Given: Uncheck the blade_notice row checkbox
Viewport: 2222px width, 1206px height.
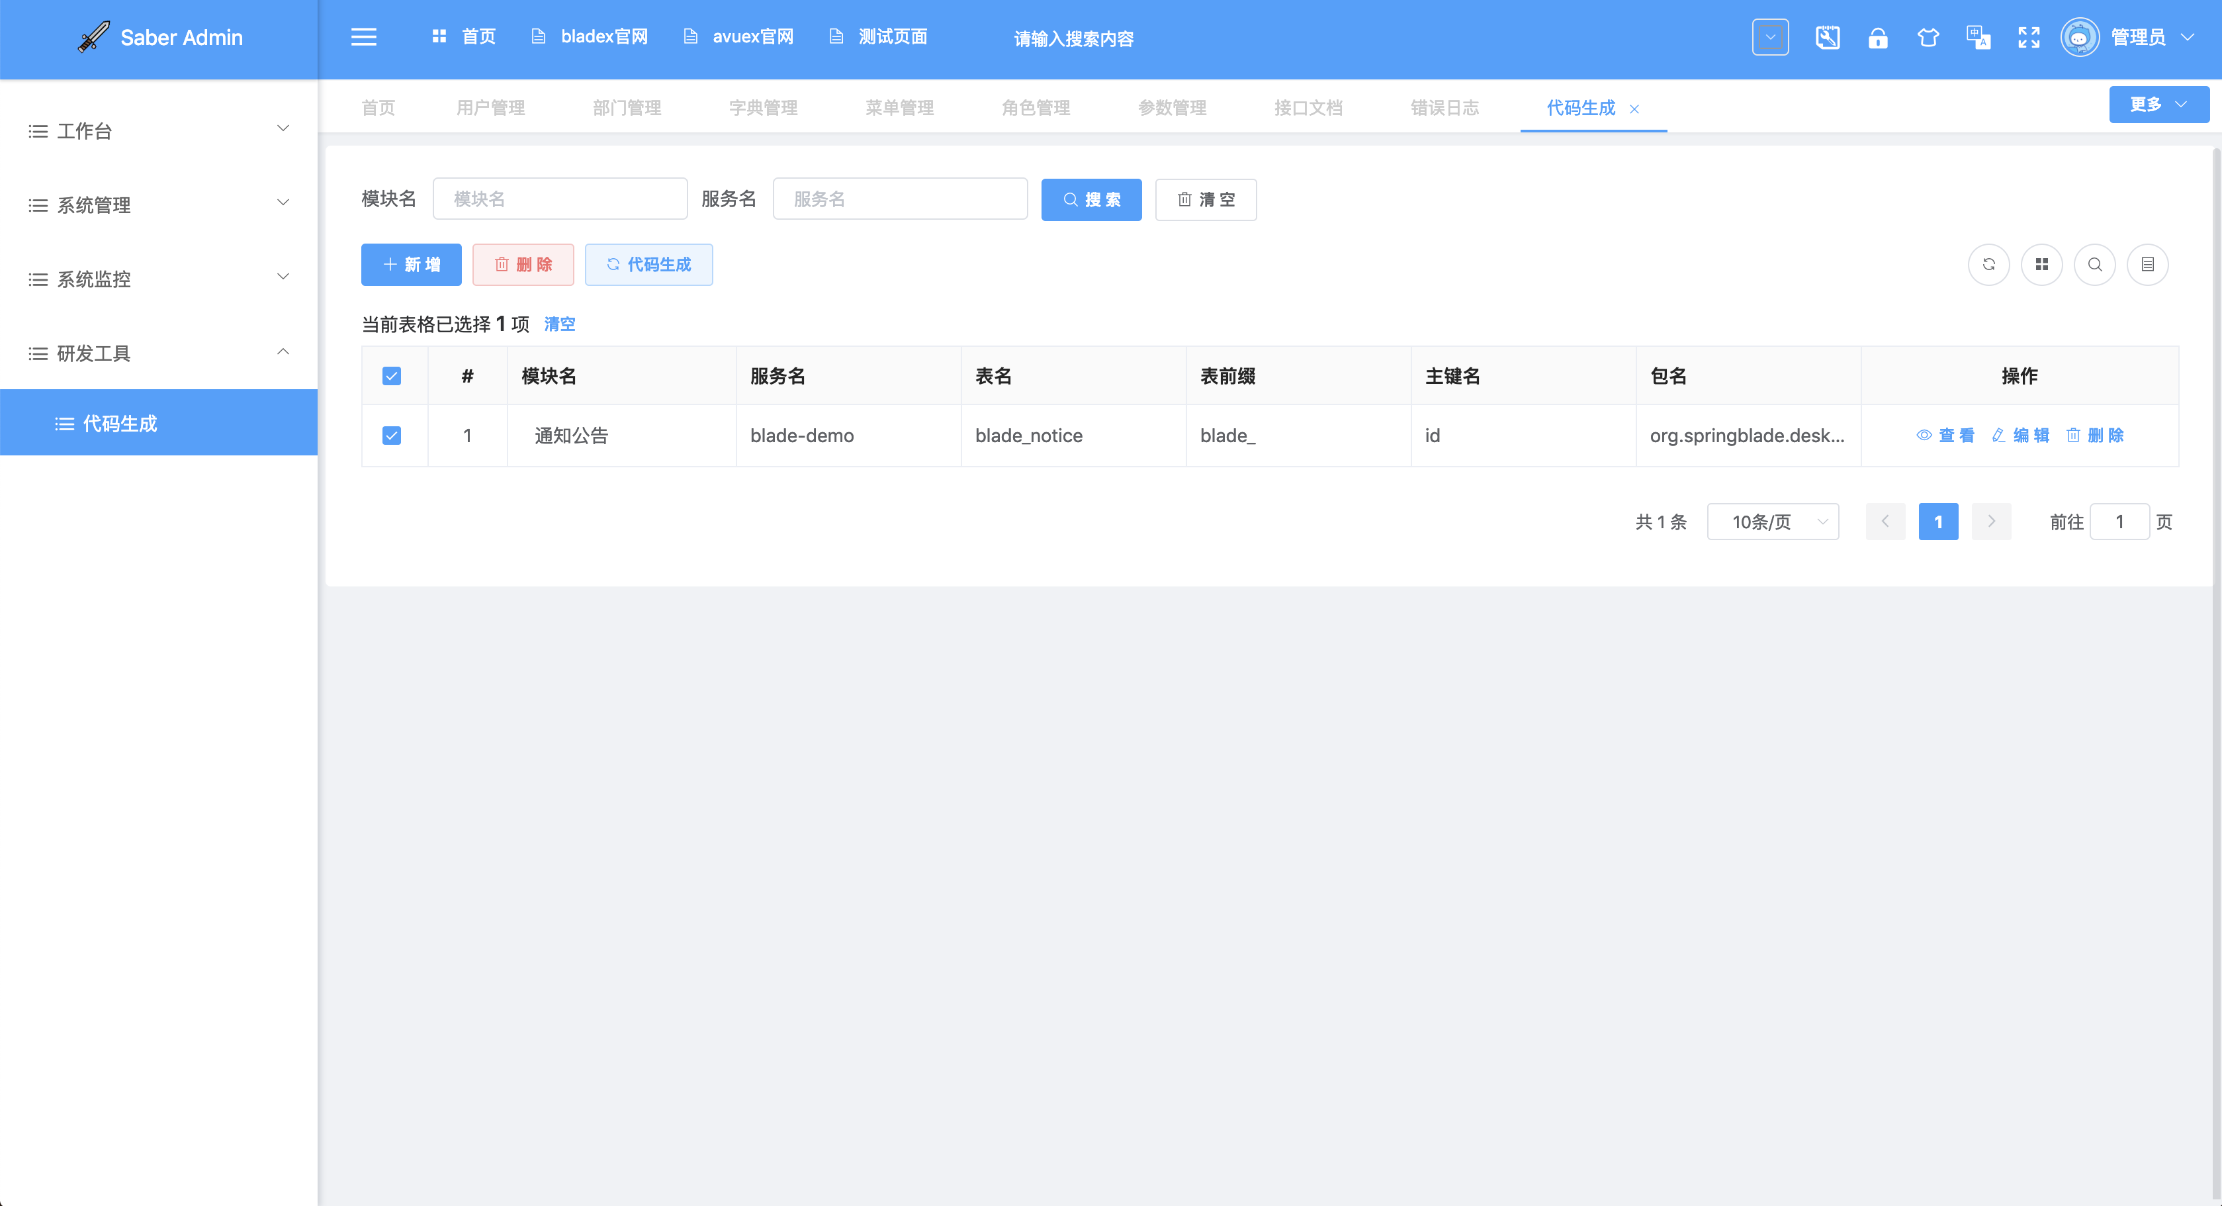Looking at the screenshot, I should click(x=392, y=436).
